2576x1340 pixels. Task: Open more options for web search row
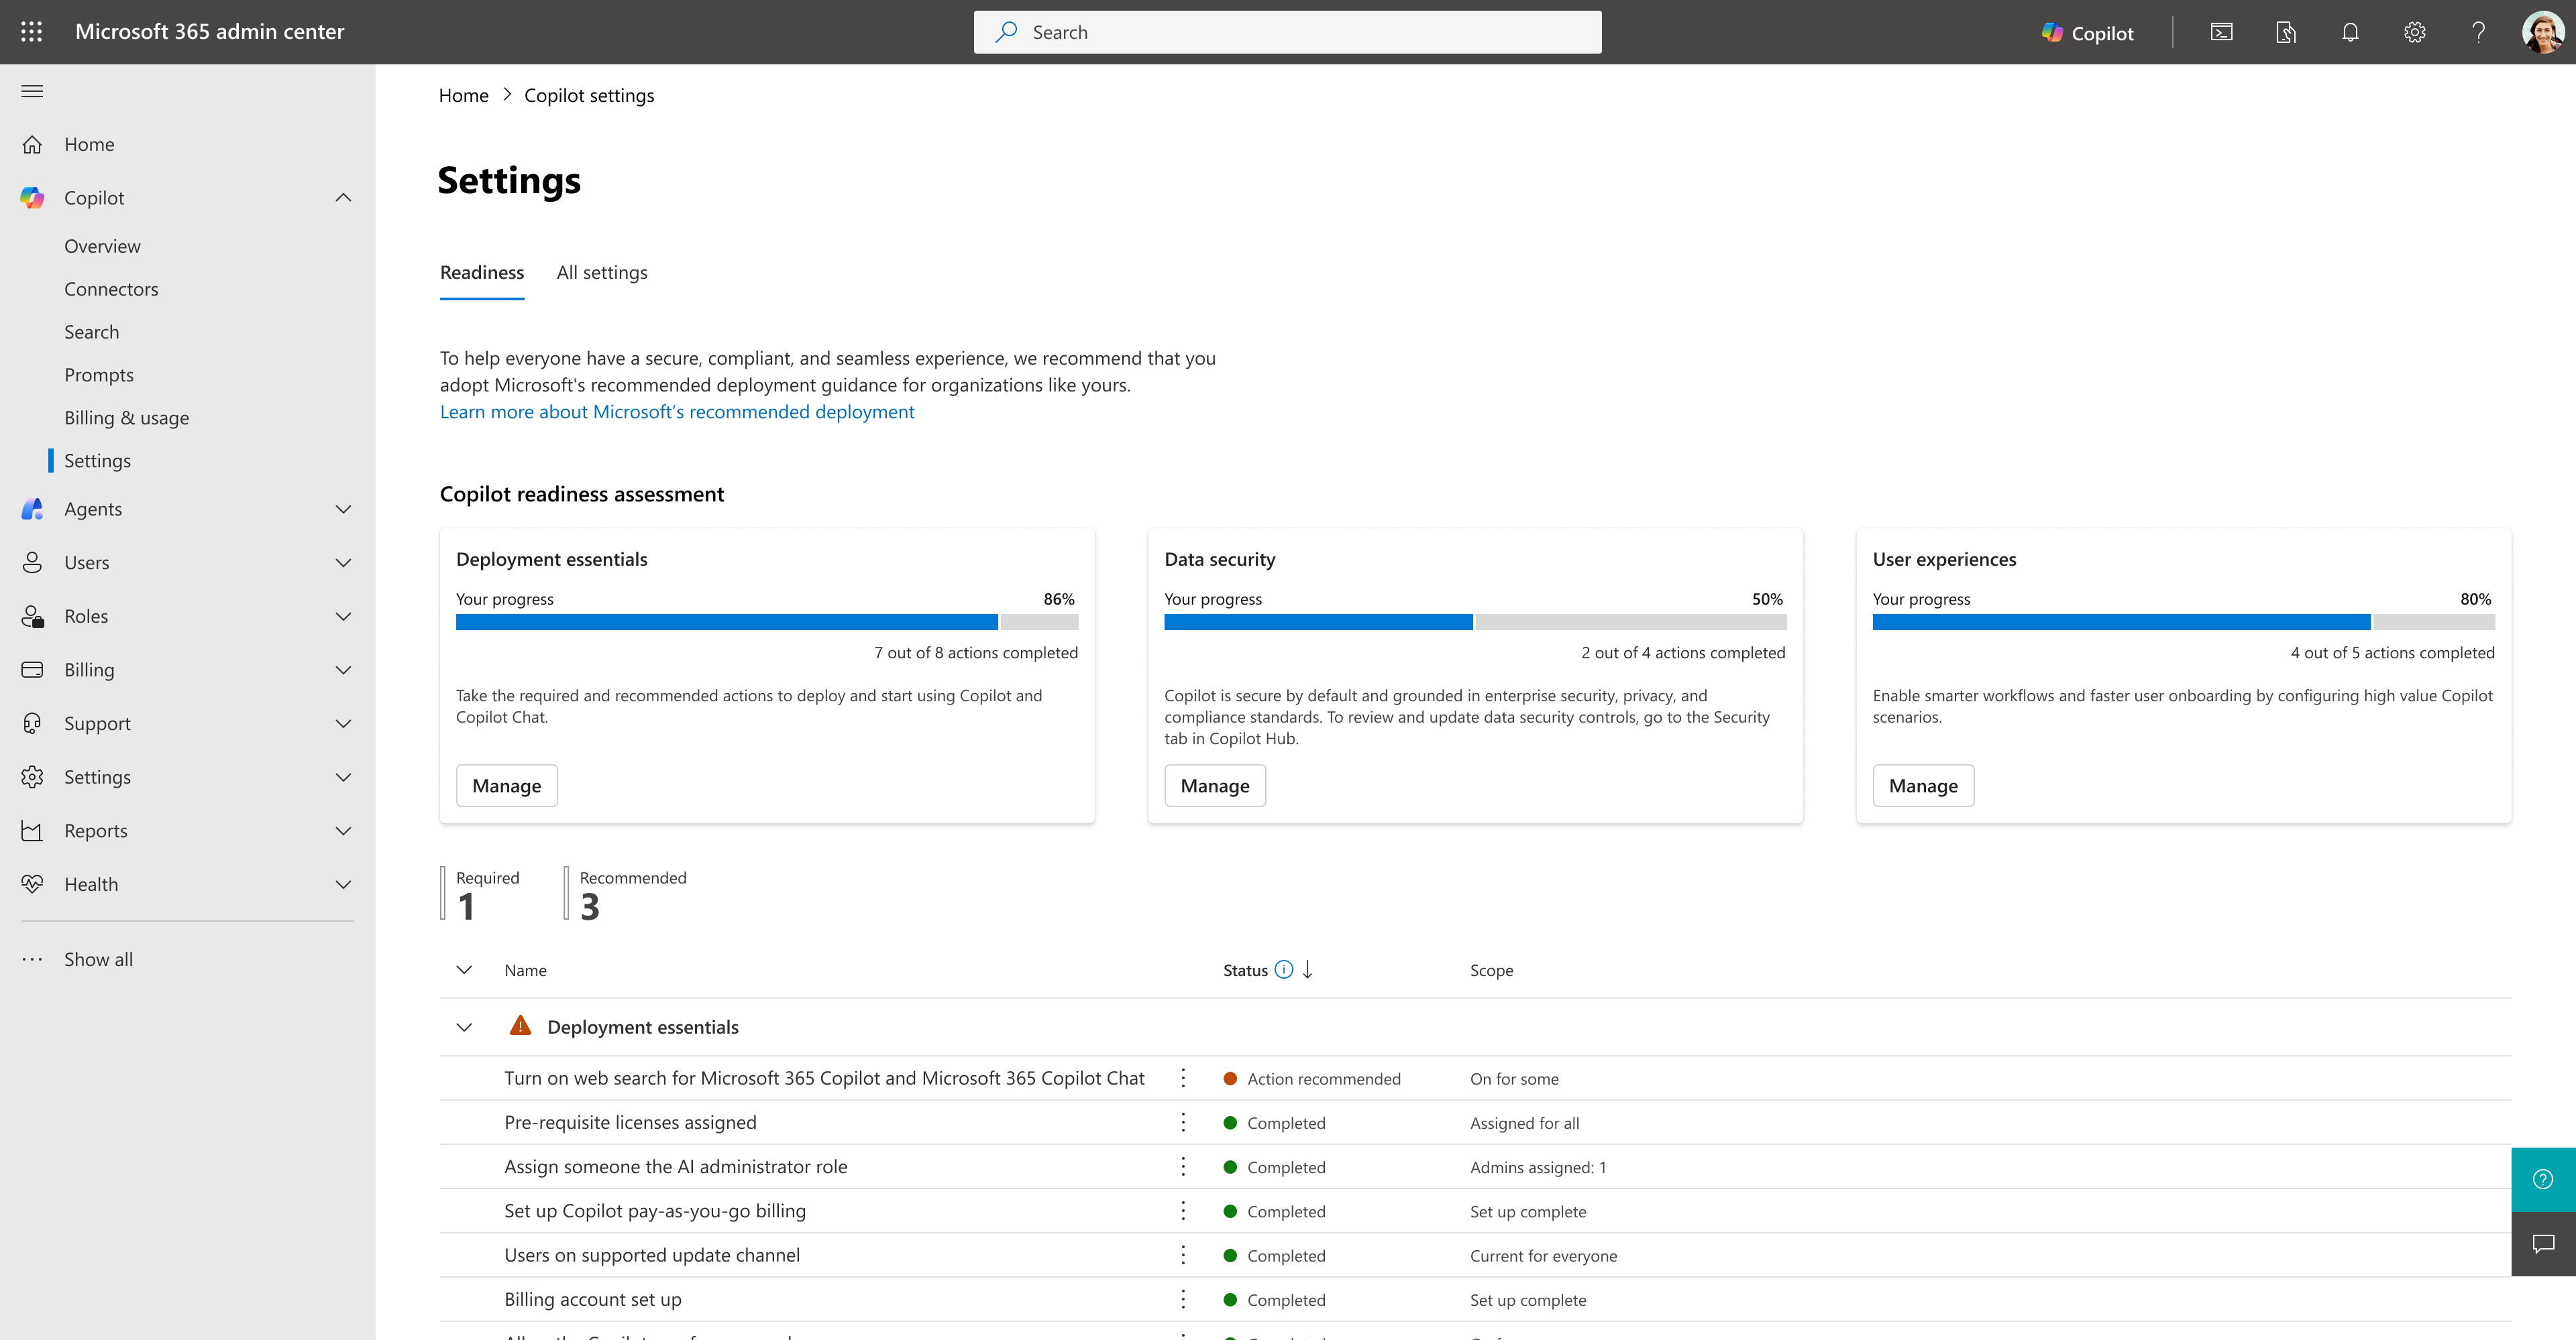1183,1078
